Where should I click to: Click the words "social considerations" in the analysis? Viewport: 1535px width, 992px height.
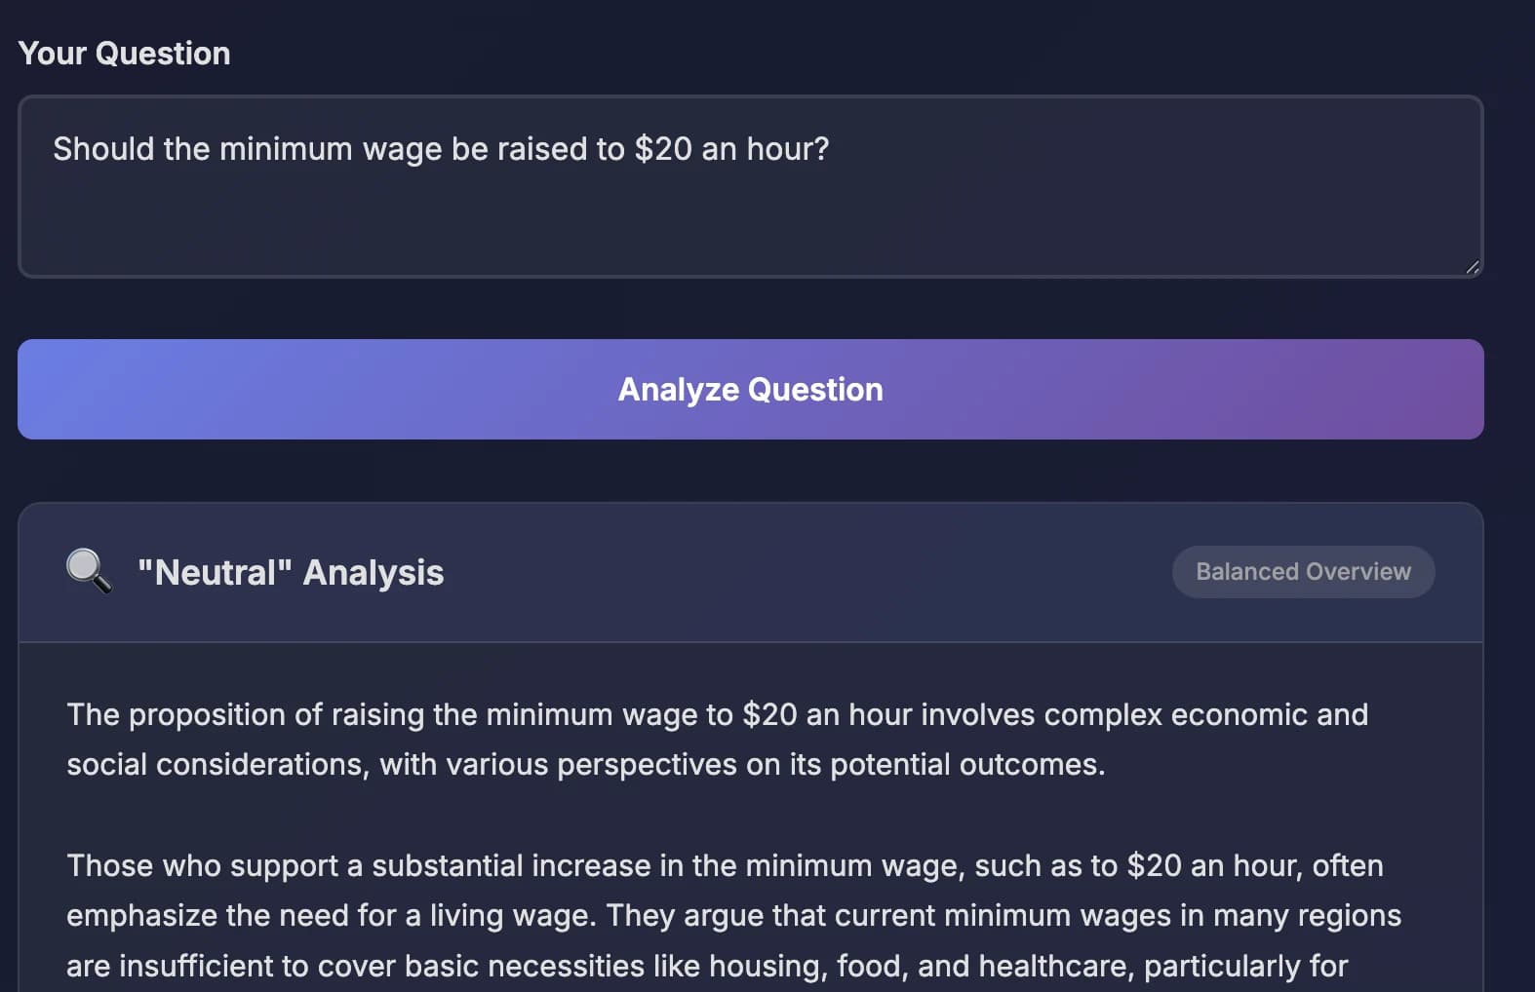[x=217, y=765]
